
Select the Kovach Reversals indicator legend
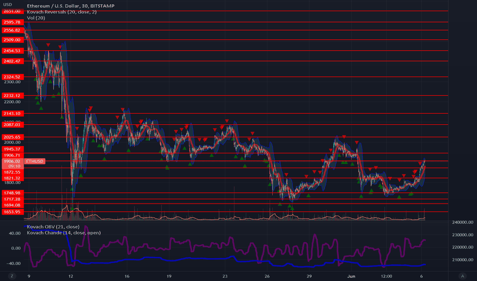(x=61, y=12)
